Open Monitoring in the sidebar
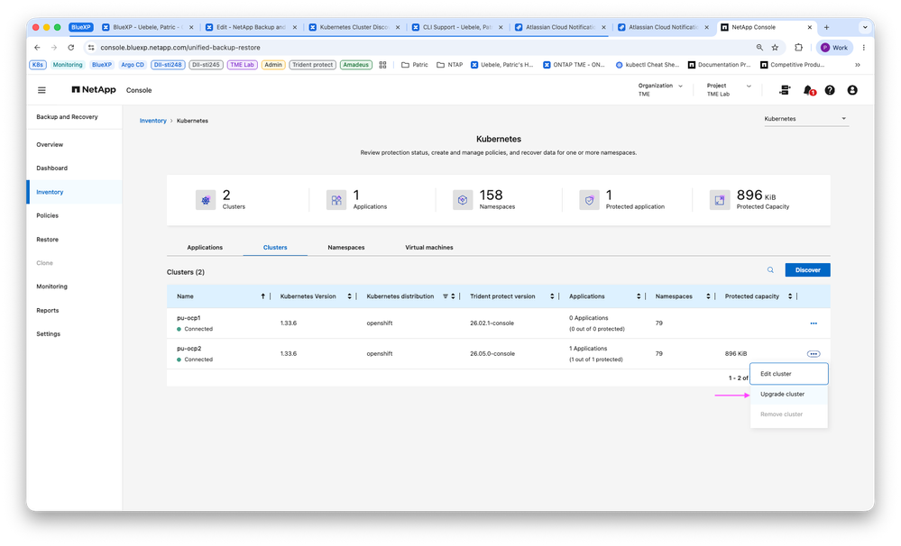The image size is (901, 546). point(51,287)
